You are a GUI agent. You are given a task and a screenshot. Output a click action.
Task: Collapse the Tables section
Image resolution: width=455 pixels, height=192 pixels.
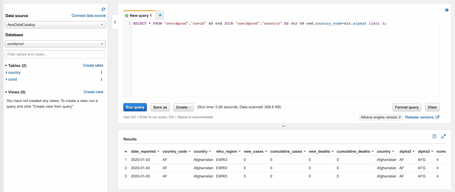pyautogui.click(x=6, y=66)
